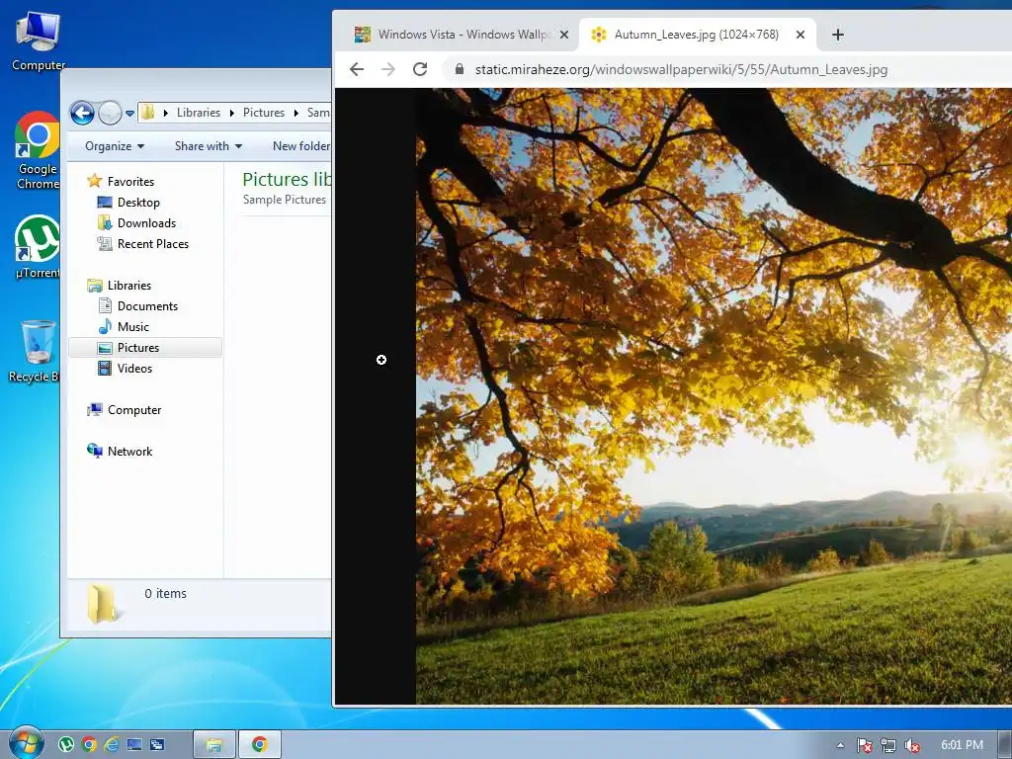The height and width of the screenshot is (759, 1012).
Task: Select Computer in navigation pane
Action: pos(134,410)
